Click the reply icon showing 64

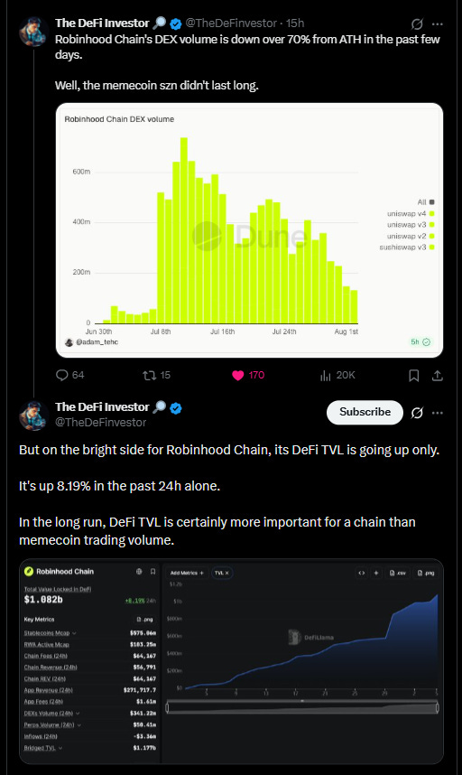pyautogui.click(x=61, y=375)
